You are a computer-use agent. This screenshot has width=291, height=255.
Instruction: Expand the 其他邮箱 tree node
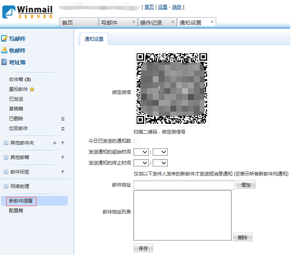click(x=6, y=157)
